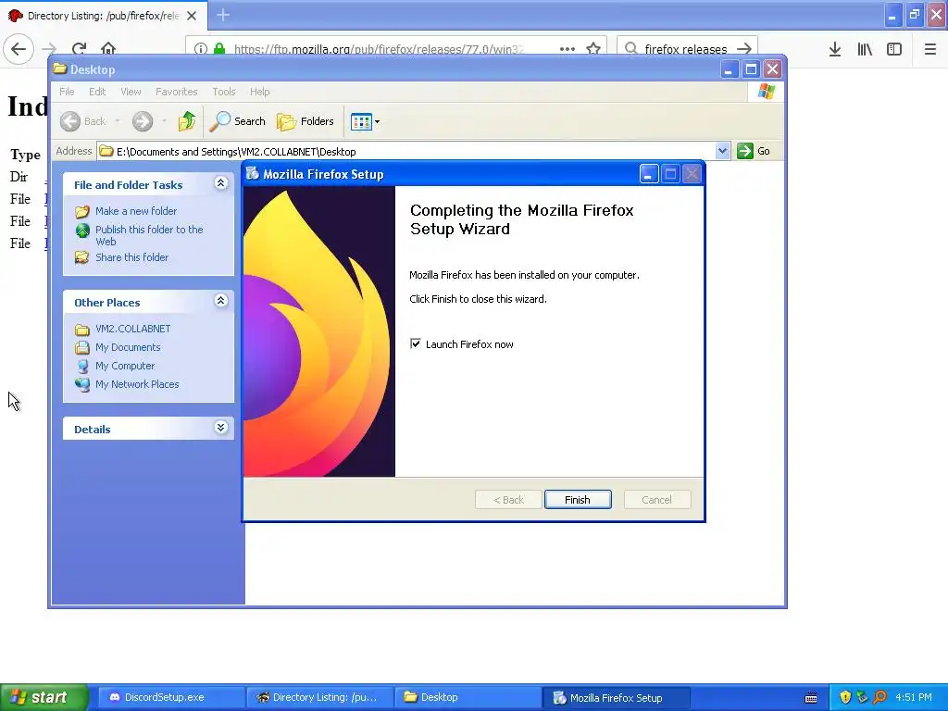Image resolution: width=948 pixels, height=711 pixels.
Task: Click explorer Back arrow toolbar icon
Action: click(x=70, y=121)
